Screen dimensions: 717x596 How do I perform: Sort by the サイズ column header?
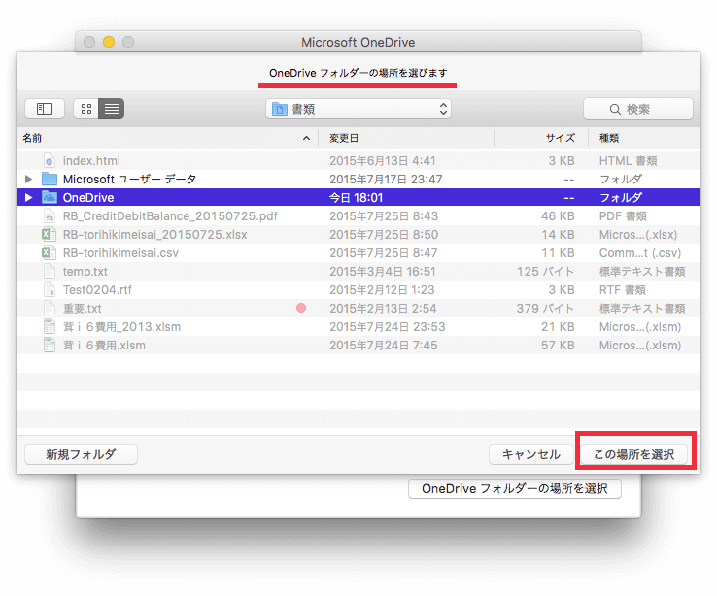560,138
